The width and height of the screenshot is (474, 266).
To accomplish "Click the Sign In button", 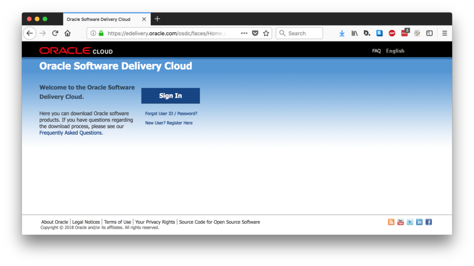I will (x=170, y=96).
